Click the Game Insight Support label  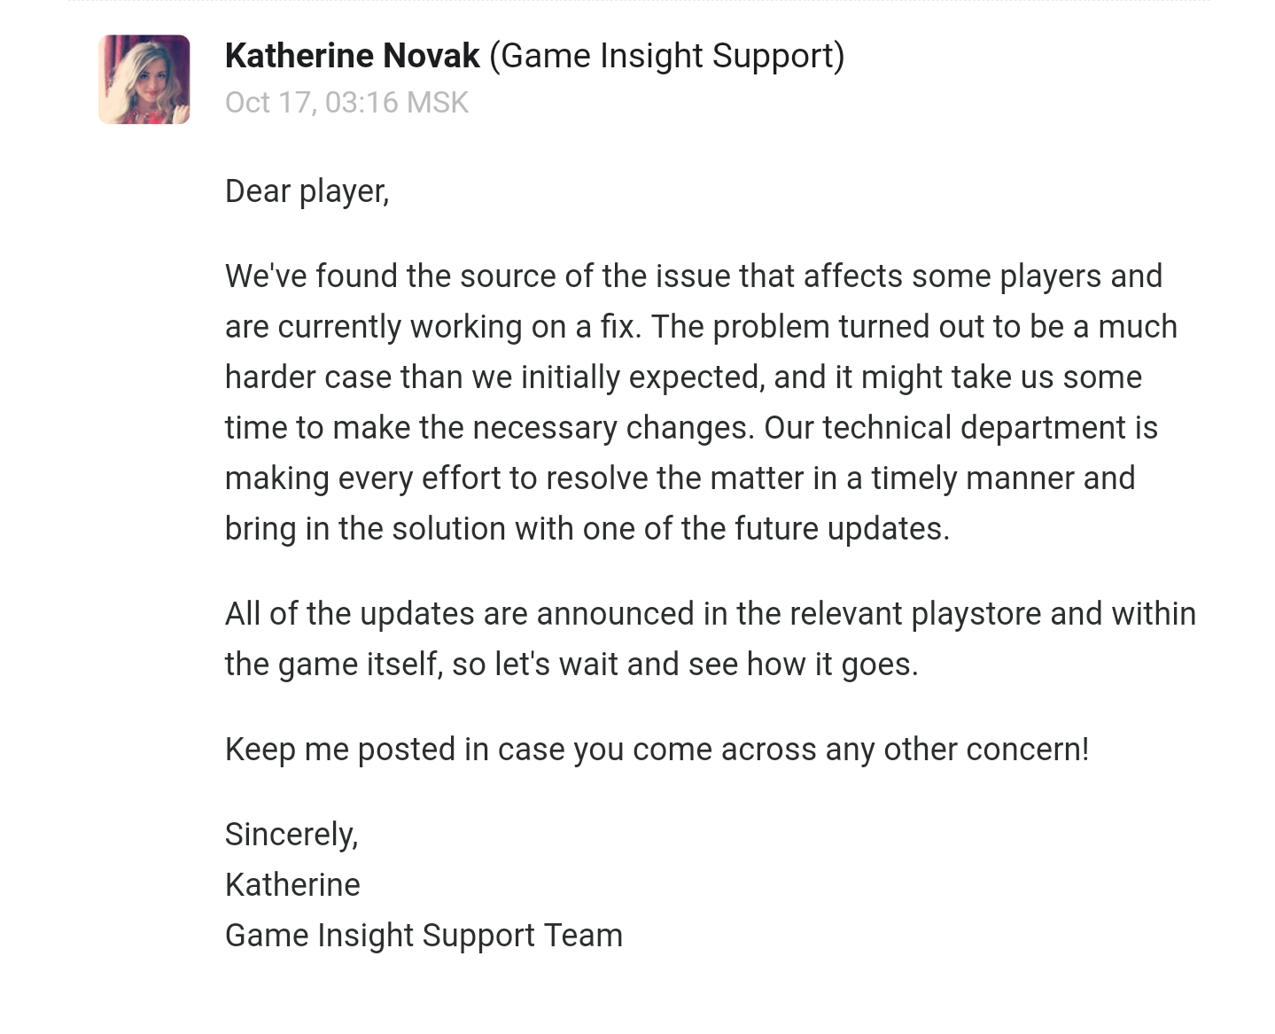pyautogui.click(x=666, y=56)
